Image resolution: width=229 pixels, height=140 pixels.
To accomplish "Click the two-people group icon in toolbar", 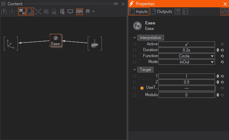I will 62,11.
